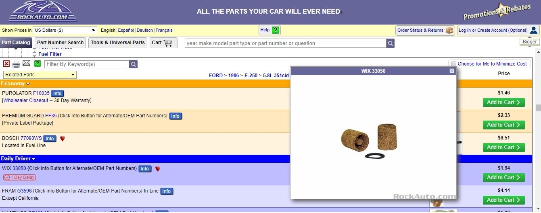
Task: Open the Tools & Universal Parts tab
Action: point(118,43)
